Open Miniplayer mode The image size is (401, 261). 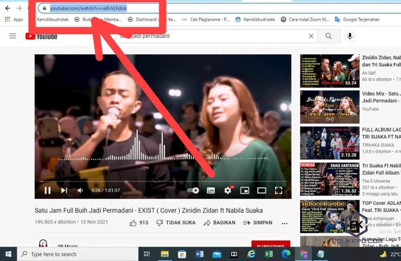pyautogui.click(x=245, y=190)
